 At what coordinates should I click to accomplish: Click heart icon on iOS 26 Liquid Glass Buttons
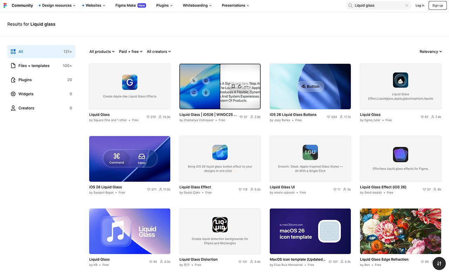click(x=329, y=117)
